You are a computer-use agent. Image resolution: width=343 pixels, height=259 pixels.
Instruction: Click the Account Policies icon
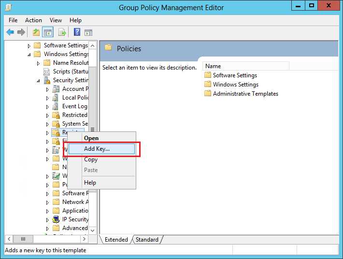[56, 89]
